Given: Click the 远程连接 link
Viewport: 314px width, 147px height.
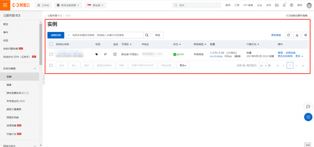Looking at the screenshot, I should (290, 53).
